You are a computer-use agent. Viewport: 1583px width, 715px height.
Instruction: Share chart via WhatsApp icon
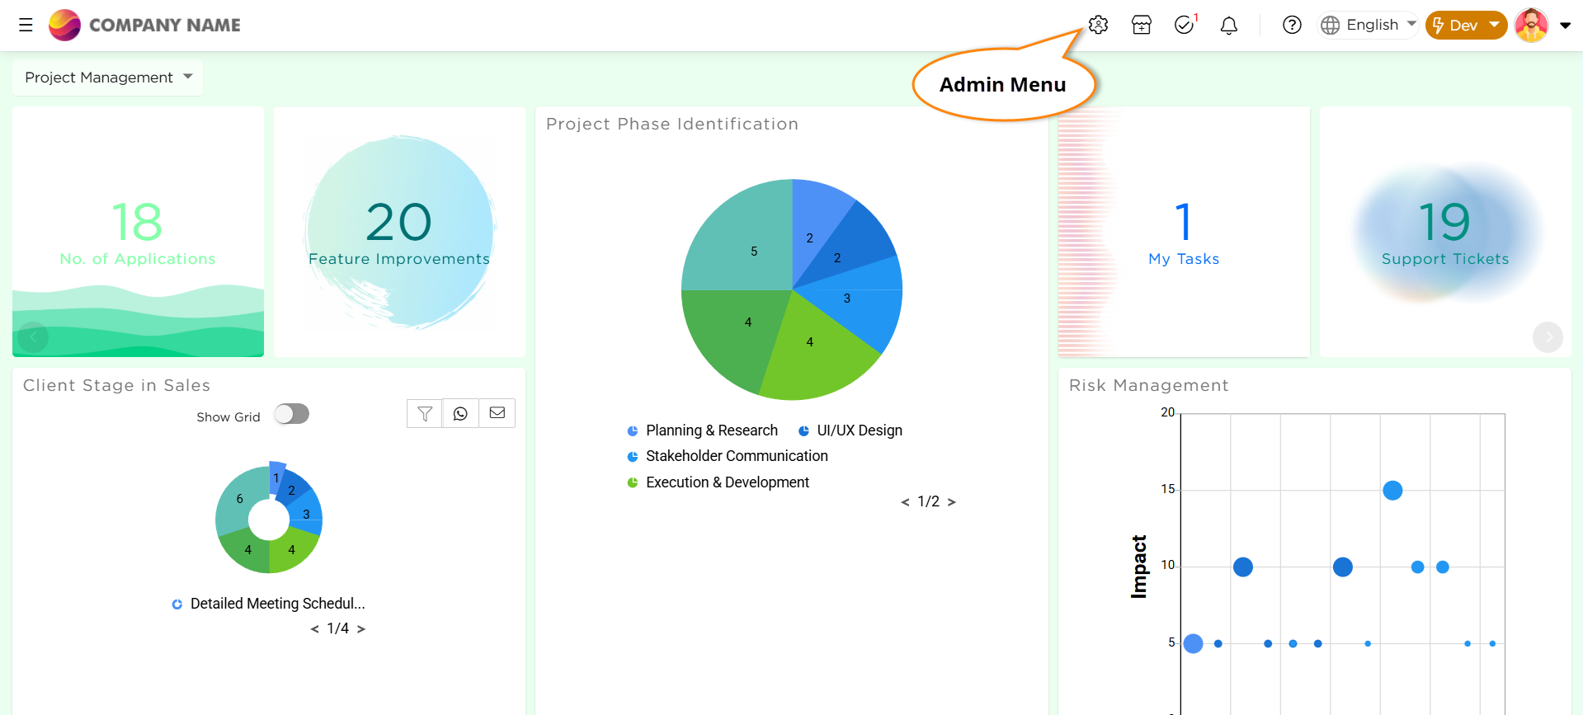coord(460,413)
